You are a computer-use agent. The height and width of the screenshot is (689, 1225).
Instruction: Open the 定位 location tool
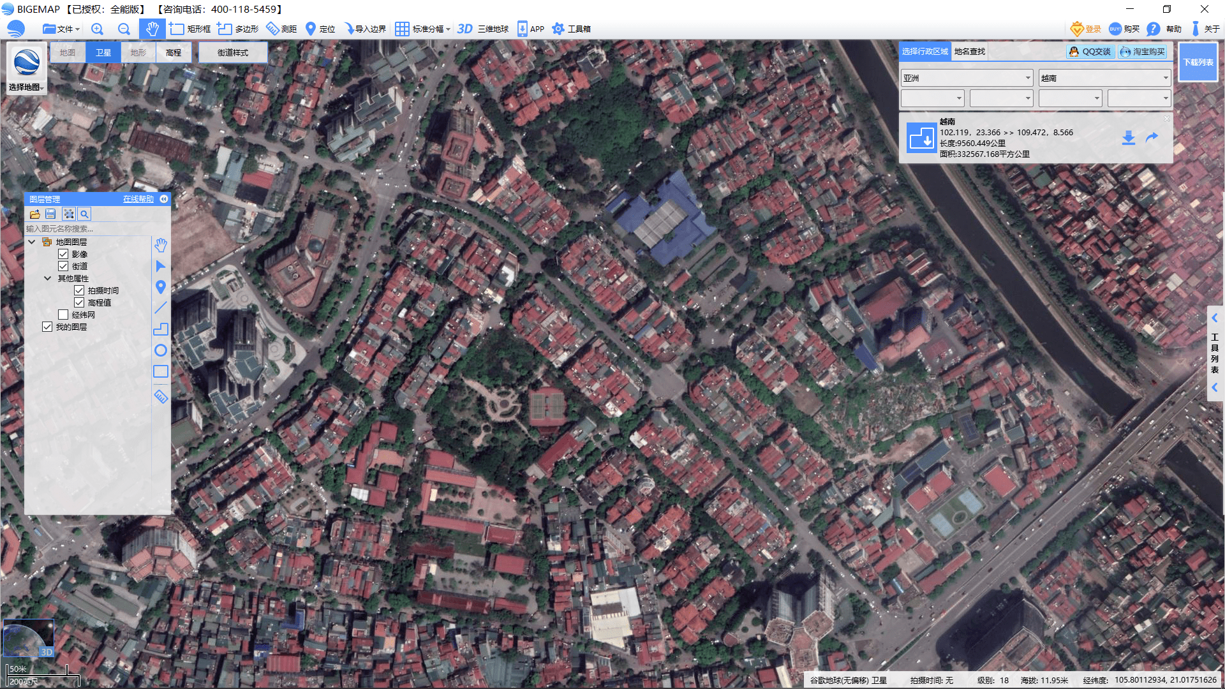pos(320,29)
